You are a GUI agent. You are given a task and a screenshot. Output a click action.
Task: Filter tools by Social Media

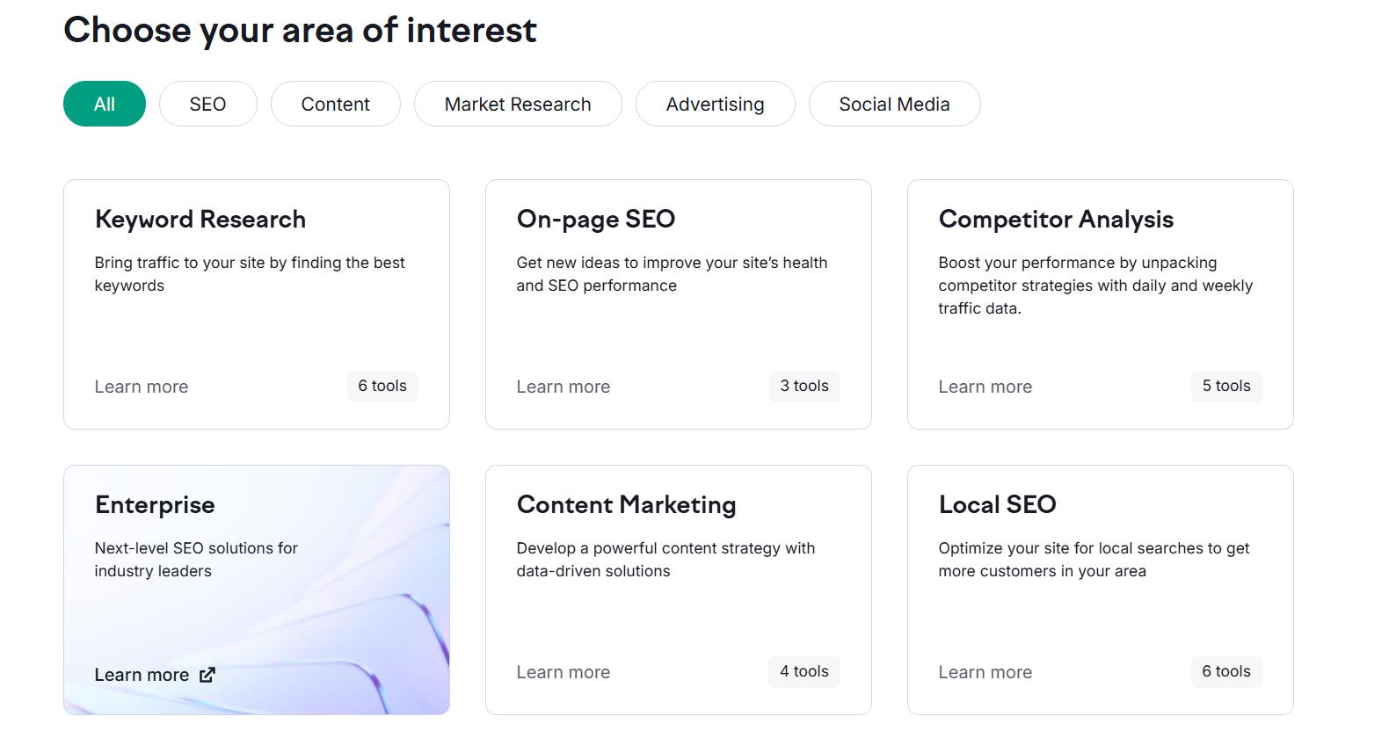(x=894, y=103)
